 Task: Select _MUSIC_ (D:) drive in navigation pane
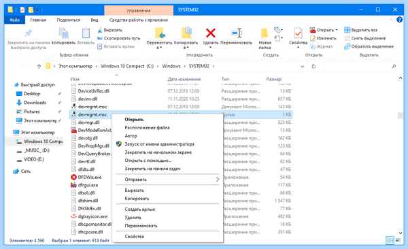tap(37, 150)
